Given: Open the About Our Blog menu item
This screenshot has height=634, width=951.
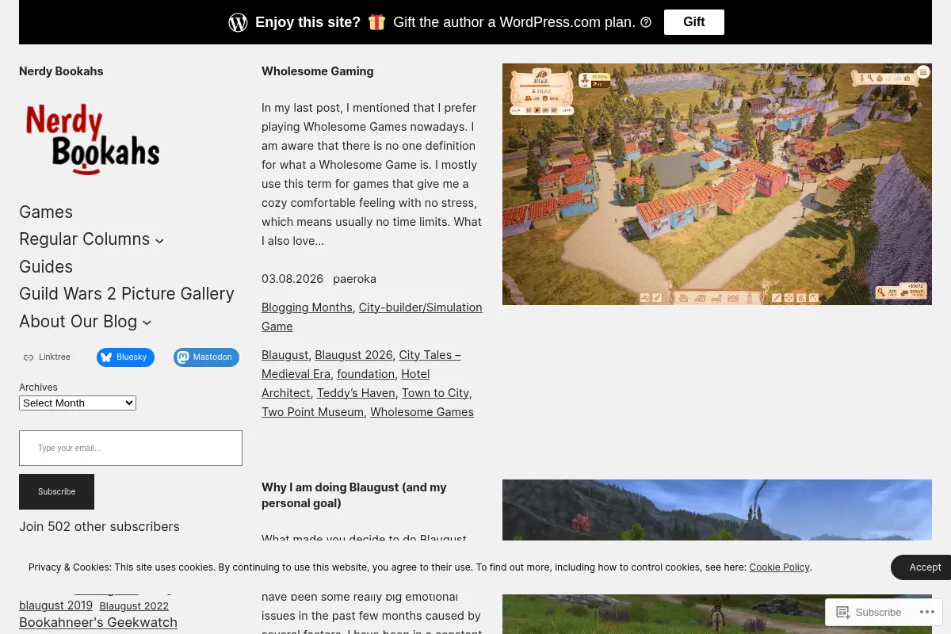Looking at the screenshot, I should (x=78, y=321).
